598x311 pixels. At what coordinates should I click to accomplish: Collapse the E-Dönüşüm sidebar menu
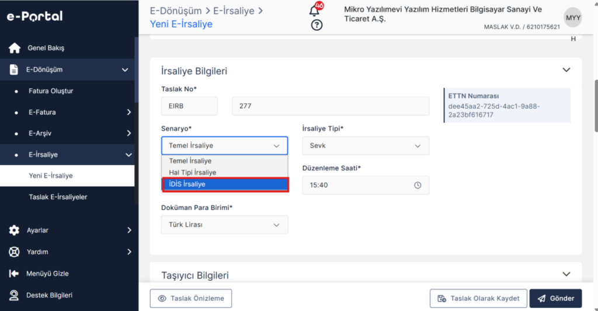click(x=125, y=70)
